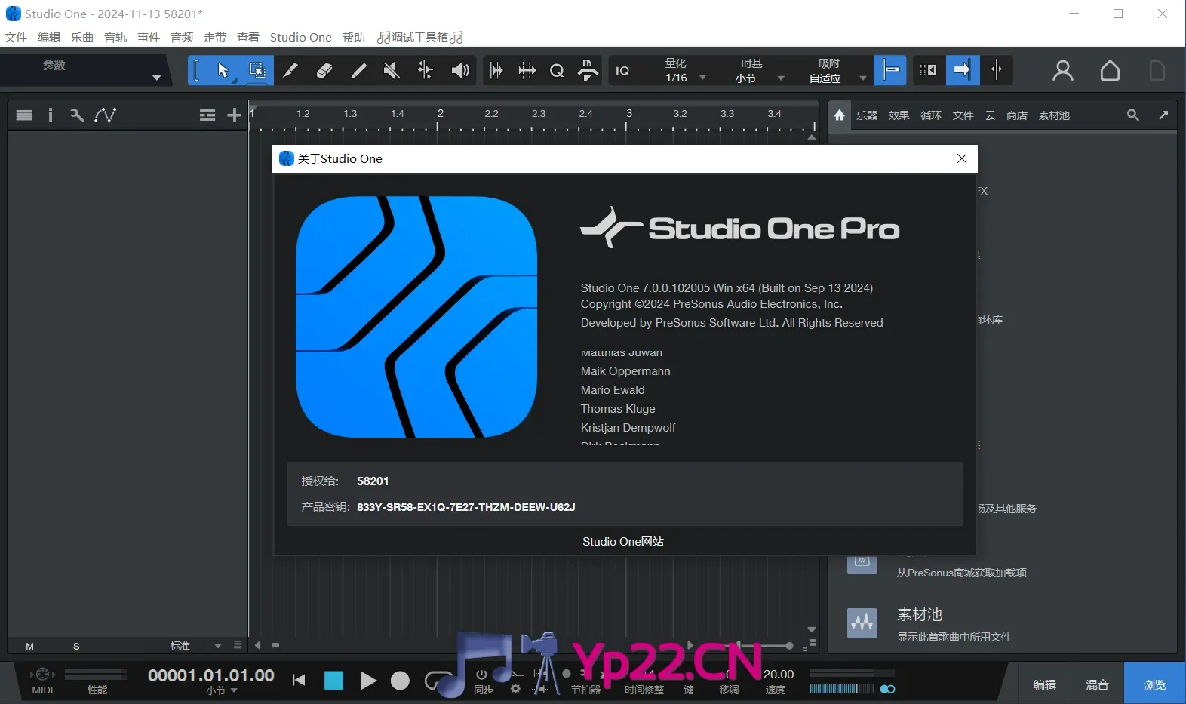Open the wrench options in arrangement
1186x704 pixels.
point(76,115)
